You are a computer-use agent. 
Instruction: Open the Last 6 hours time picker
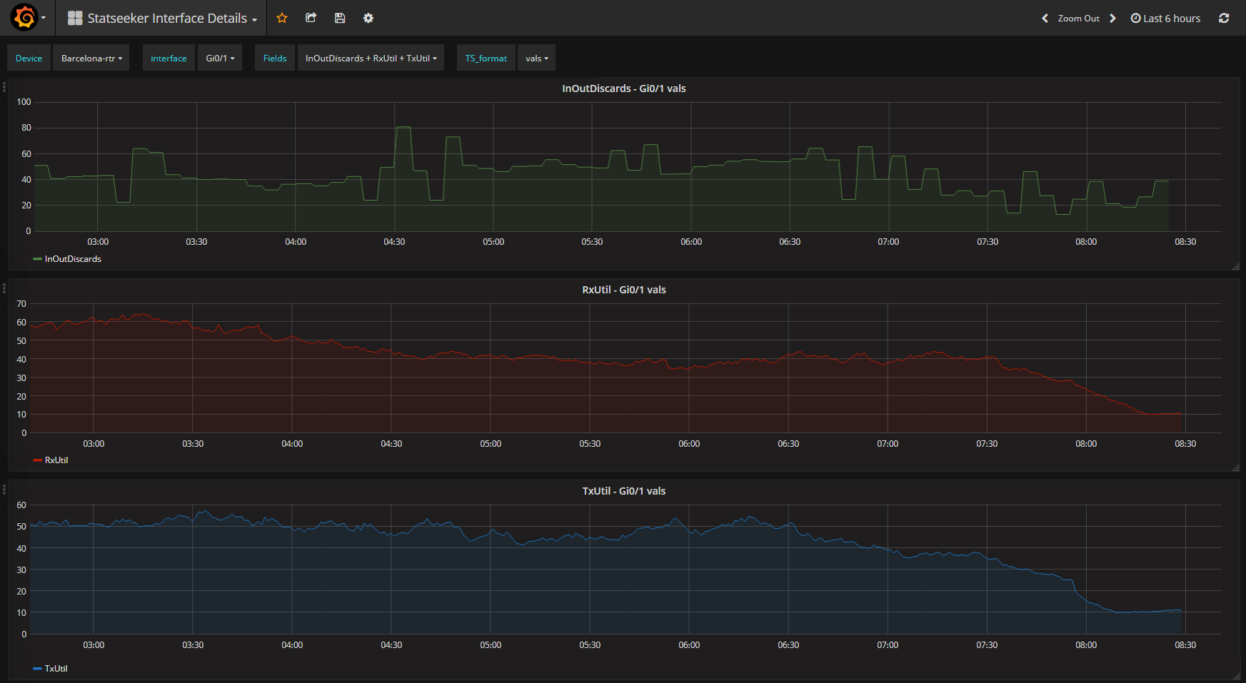(1165, 19)
